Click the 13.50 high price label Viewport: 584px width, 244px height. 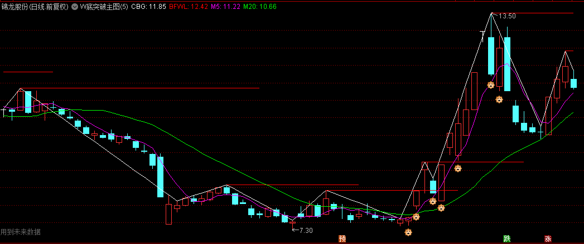click(507, 16)
